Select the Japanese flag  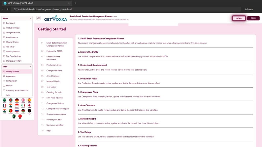pyautogui.click(x=29, y=106)
